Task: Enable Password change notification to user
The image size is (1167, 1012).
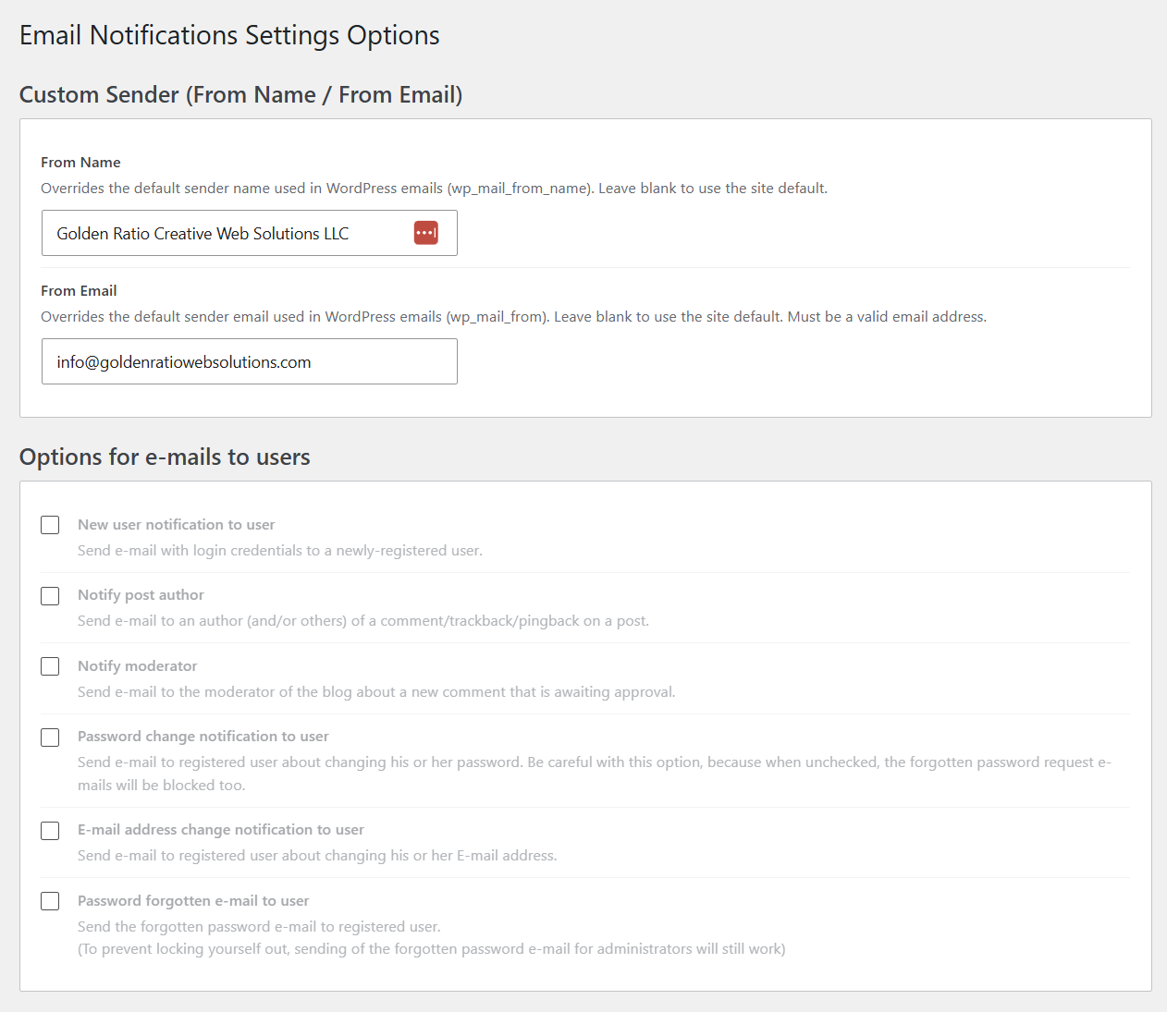Action: (50, 738)
